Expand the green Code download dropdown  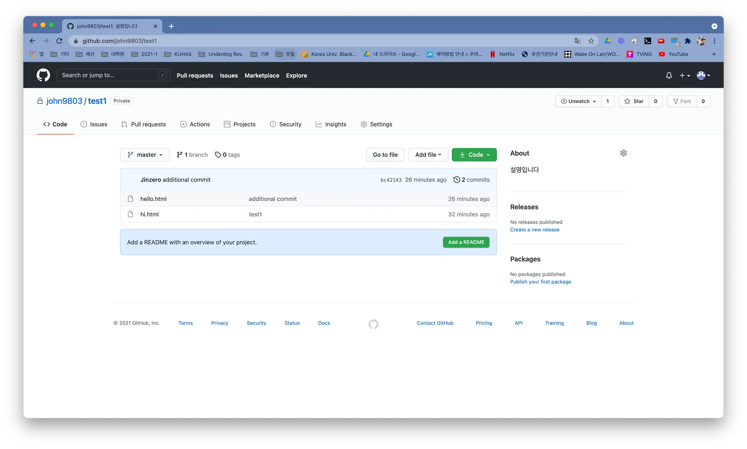click(474, 155)
